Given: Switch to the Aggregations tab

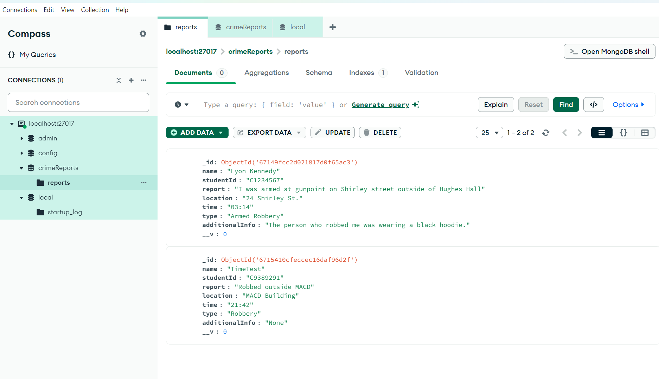Looking at the screenshot, I should [x=267, y=72].
